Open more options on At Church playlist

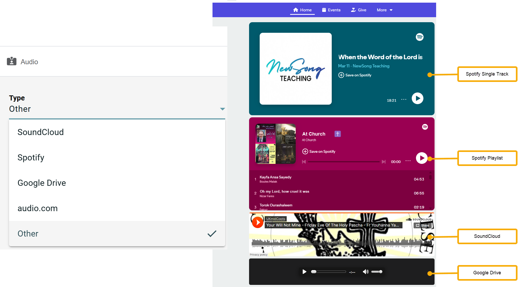point(408,161)
